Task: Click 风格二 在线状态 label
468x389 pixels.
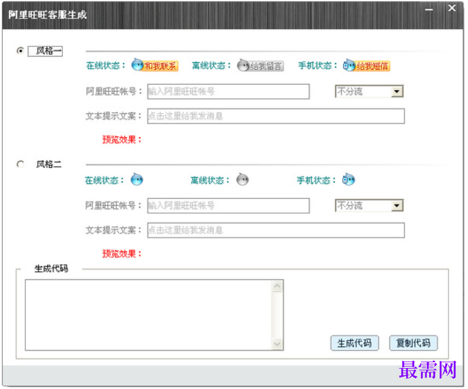Action: [x=104, y=180]
